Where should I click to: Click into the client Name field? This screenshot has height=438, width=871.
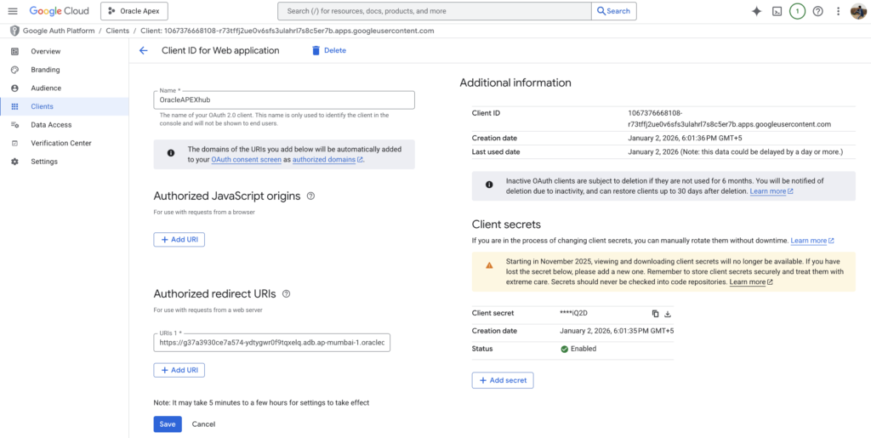pos(284,100)
